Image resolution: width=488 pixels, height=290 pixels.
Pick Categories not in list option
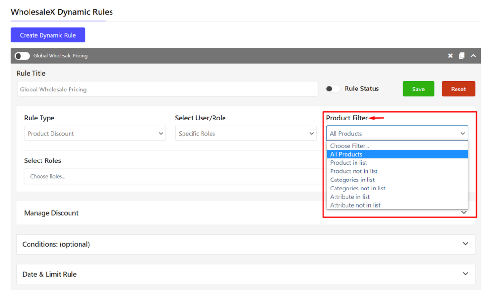pos(397,189)
